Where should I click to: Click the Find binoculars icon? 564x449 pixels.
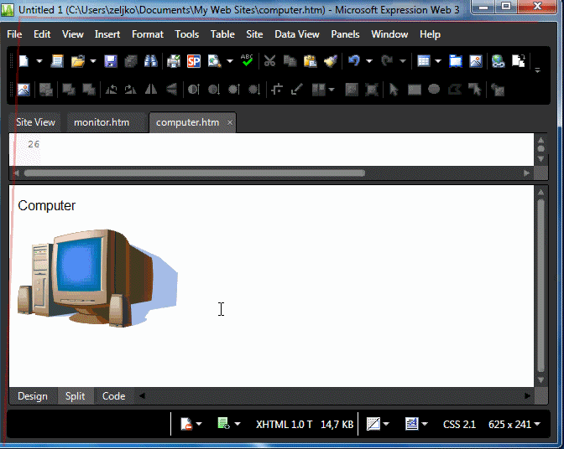pyautogui.click(x=152, y=61)
